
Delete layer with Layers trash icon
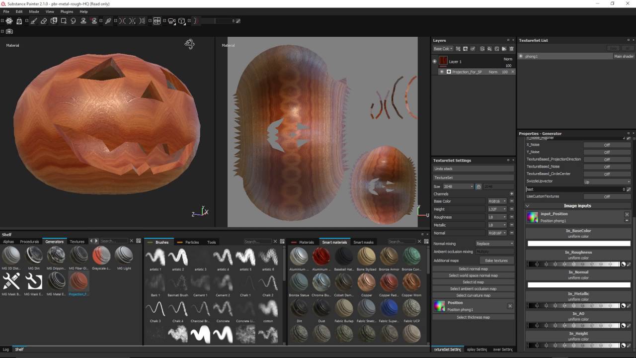coord(511,49)
